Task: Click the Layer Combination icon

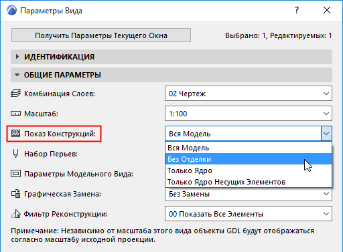Action: pos(15,94)
